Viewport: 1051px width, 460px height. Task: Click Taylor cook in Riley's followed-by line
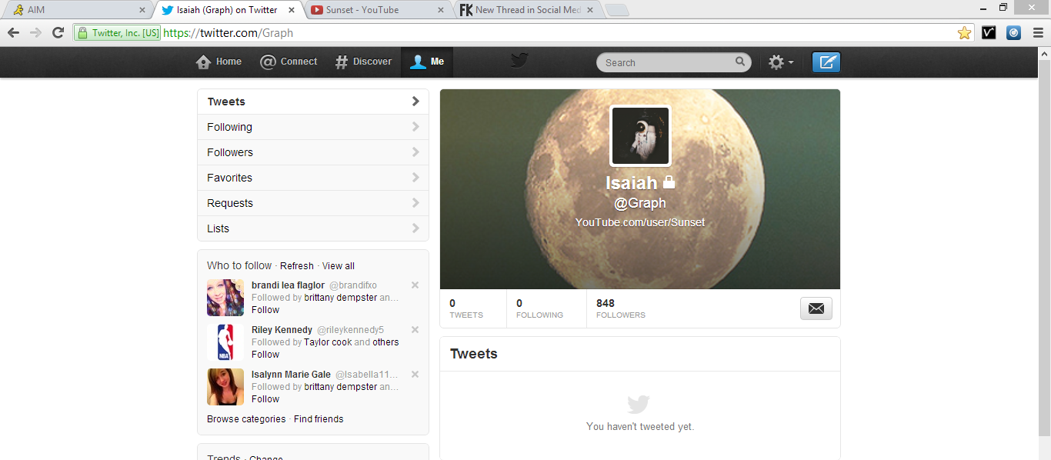[328, 342]
